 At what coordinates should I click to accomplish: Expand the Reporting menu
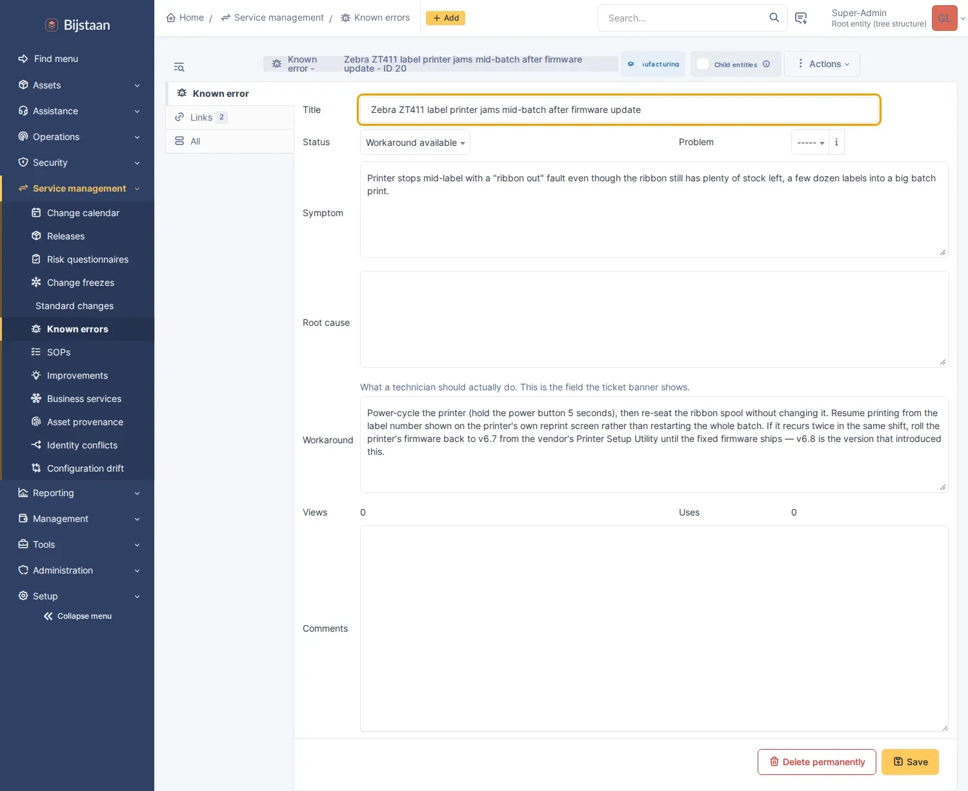click(x=77, y=493)
